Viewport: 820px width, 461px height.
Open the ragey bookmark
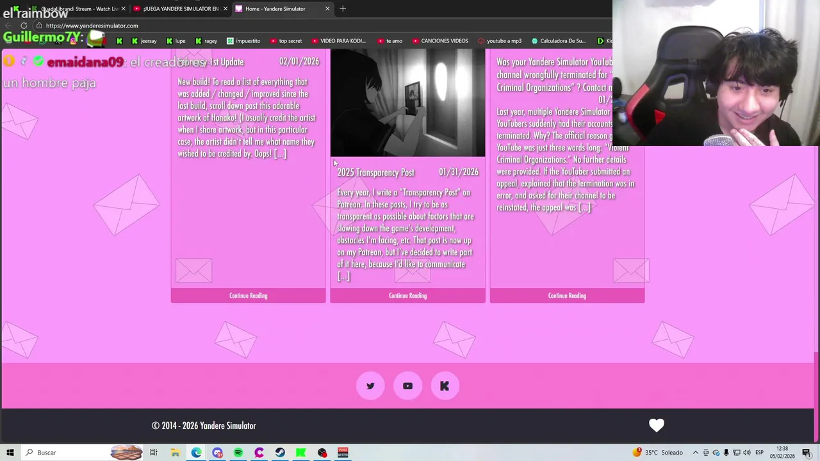(206, 41)
